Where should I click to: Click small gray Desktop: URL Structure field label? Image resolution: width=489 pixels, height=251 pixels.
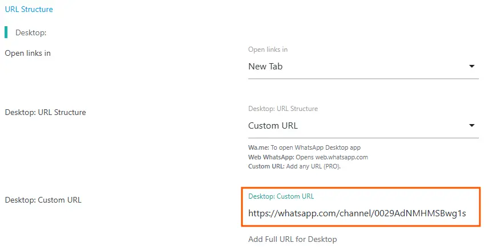(283, 109)
